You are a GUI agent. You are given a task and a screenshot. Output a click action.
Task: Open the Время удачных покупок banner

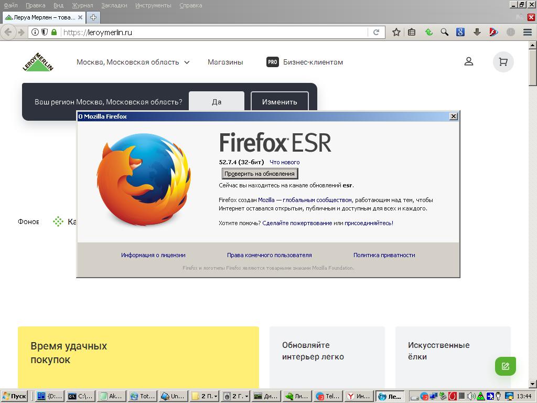[138, 357]
